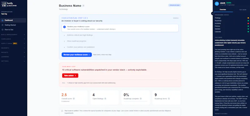Click the Roadmap complete progress bar
Image resolution: width=250 pixels, height=116 pixels.
click(136, 101)
